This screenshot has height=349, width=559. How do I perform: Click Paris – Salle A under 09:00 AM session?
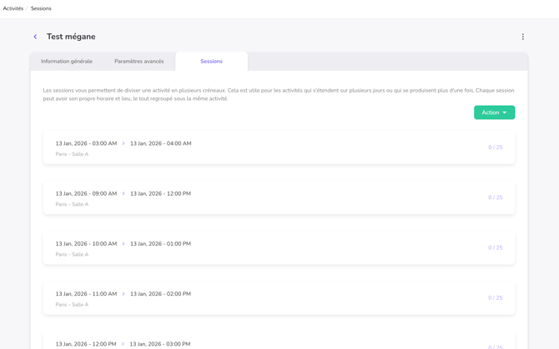click(72, 204)
